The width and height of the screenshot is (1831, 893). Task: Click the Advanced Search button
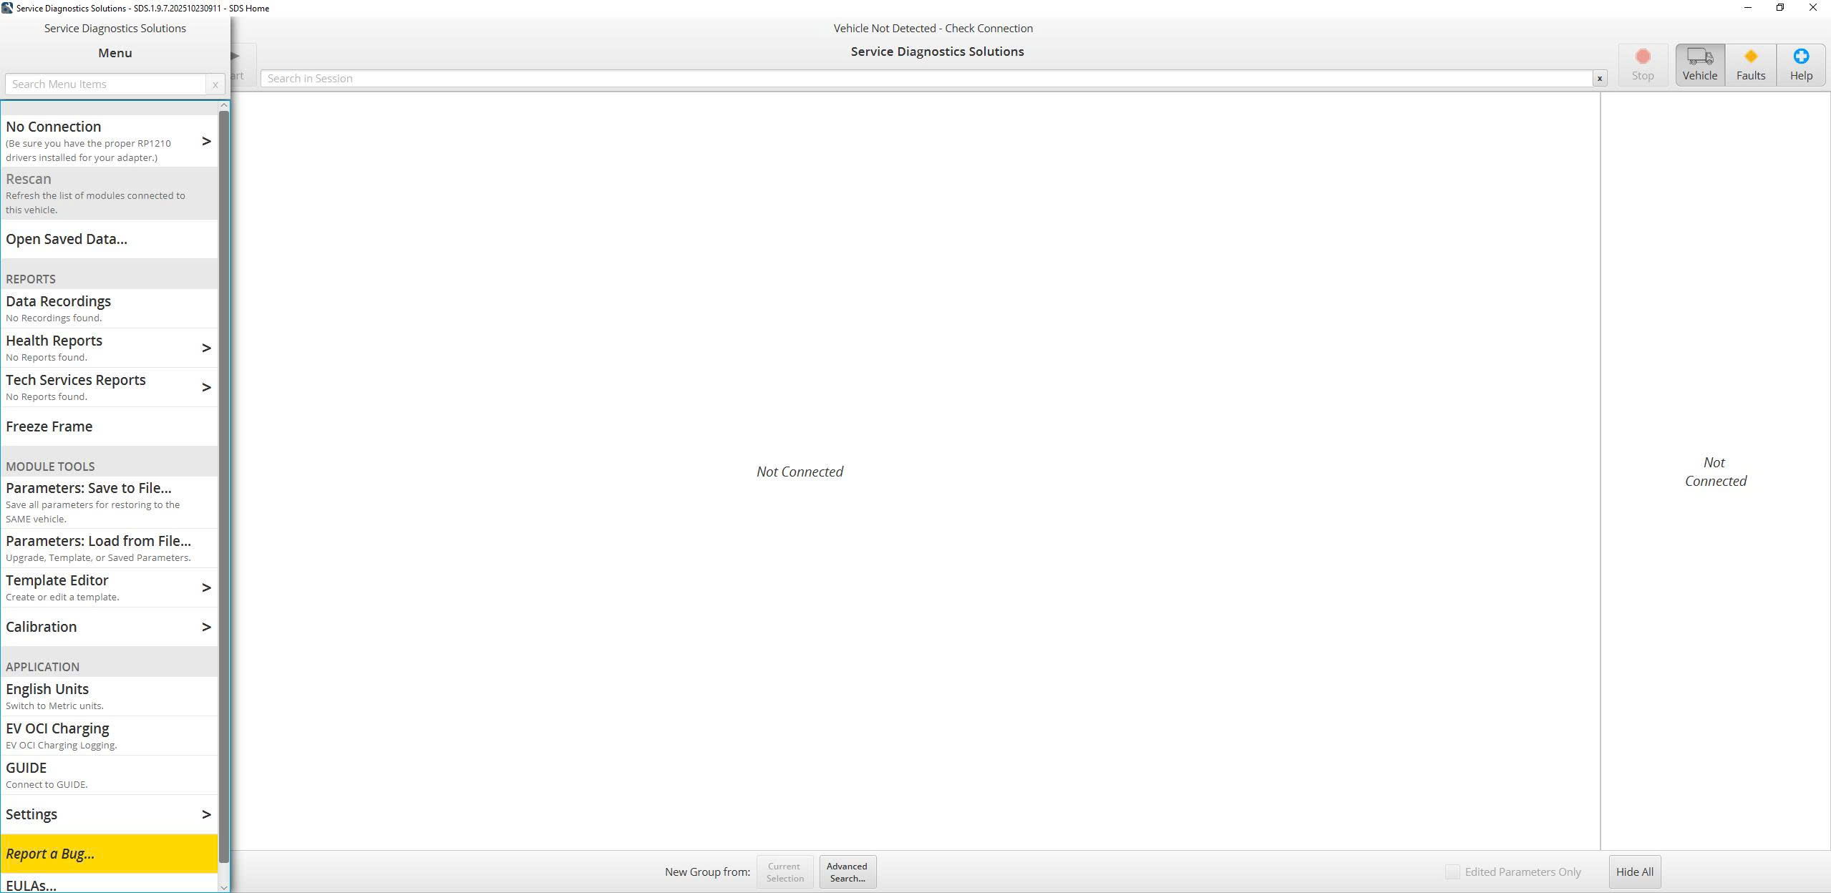[x=847, y=872]
